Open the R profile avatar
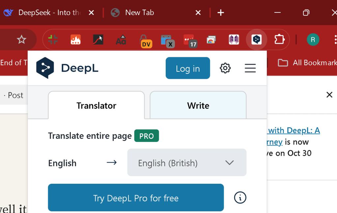This screenshot has height=213, width=337. pos(313,39)
